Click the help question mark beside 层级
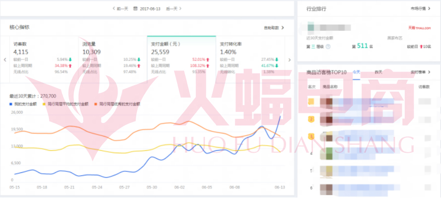This screenshot has width=441, height=198. [x=328, y=47]
